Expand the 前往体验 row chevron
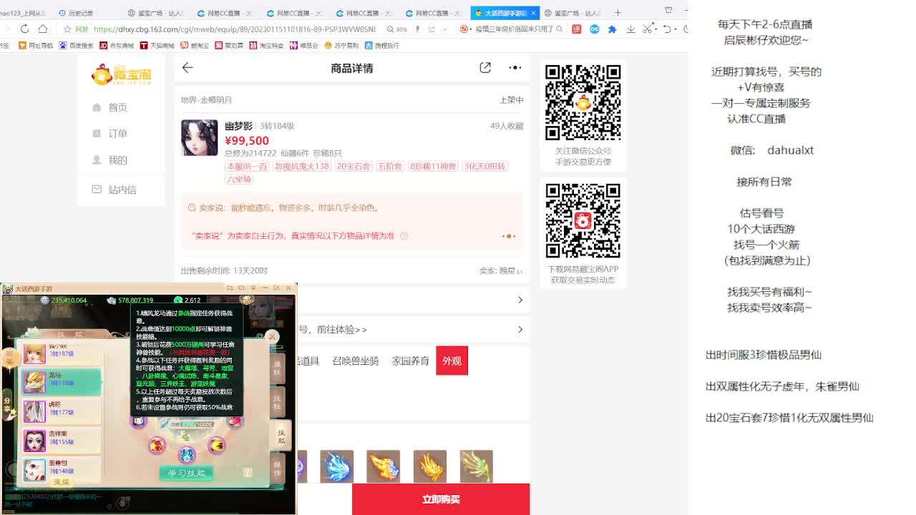 coord(520,329)
